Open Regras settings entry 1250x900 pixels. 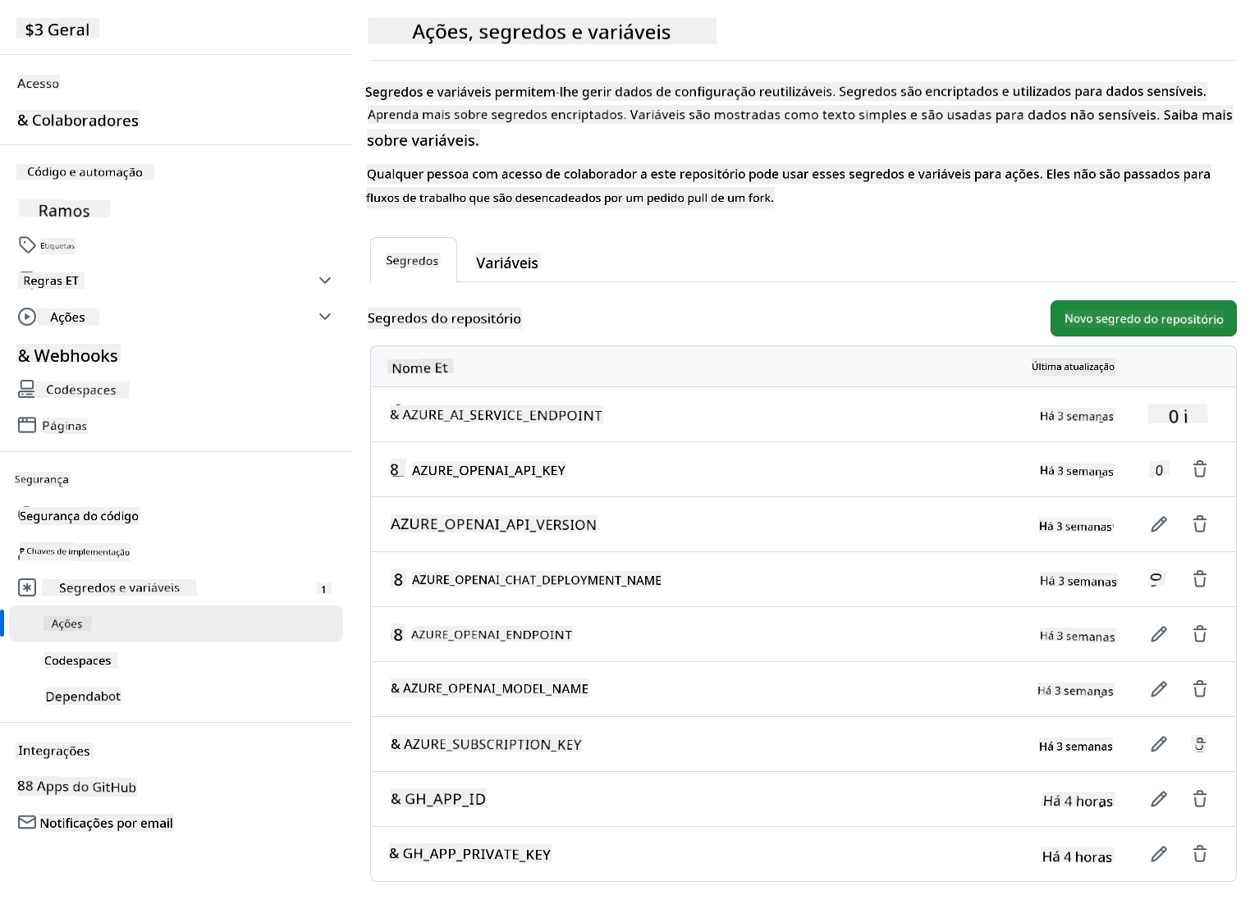(51, 281)
